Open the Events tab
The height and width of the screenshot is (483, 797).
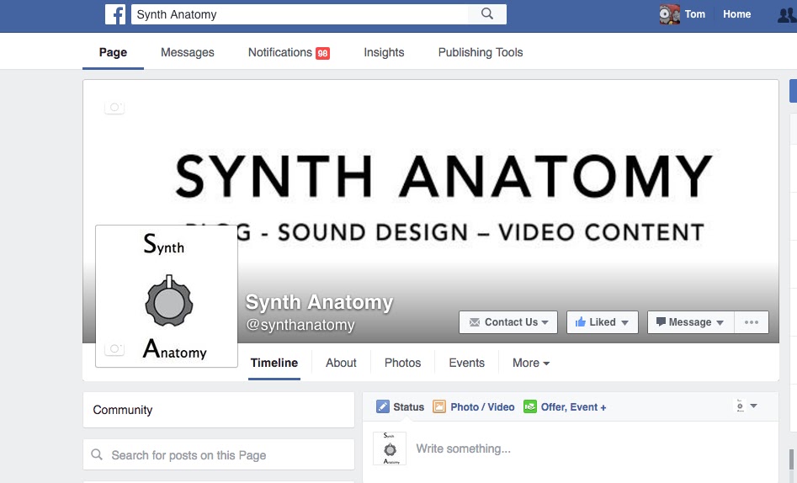466,363
